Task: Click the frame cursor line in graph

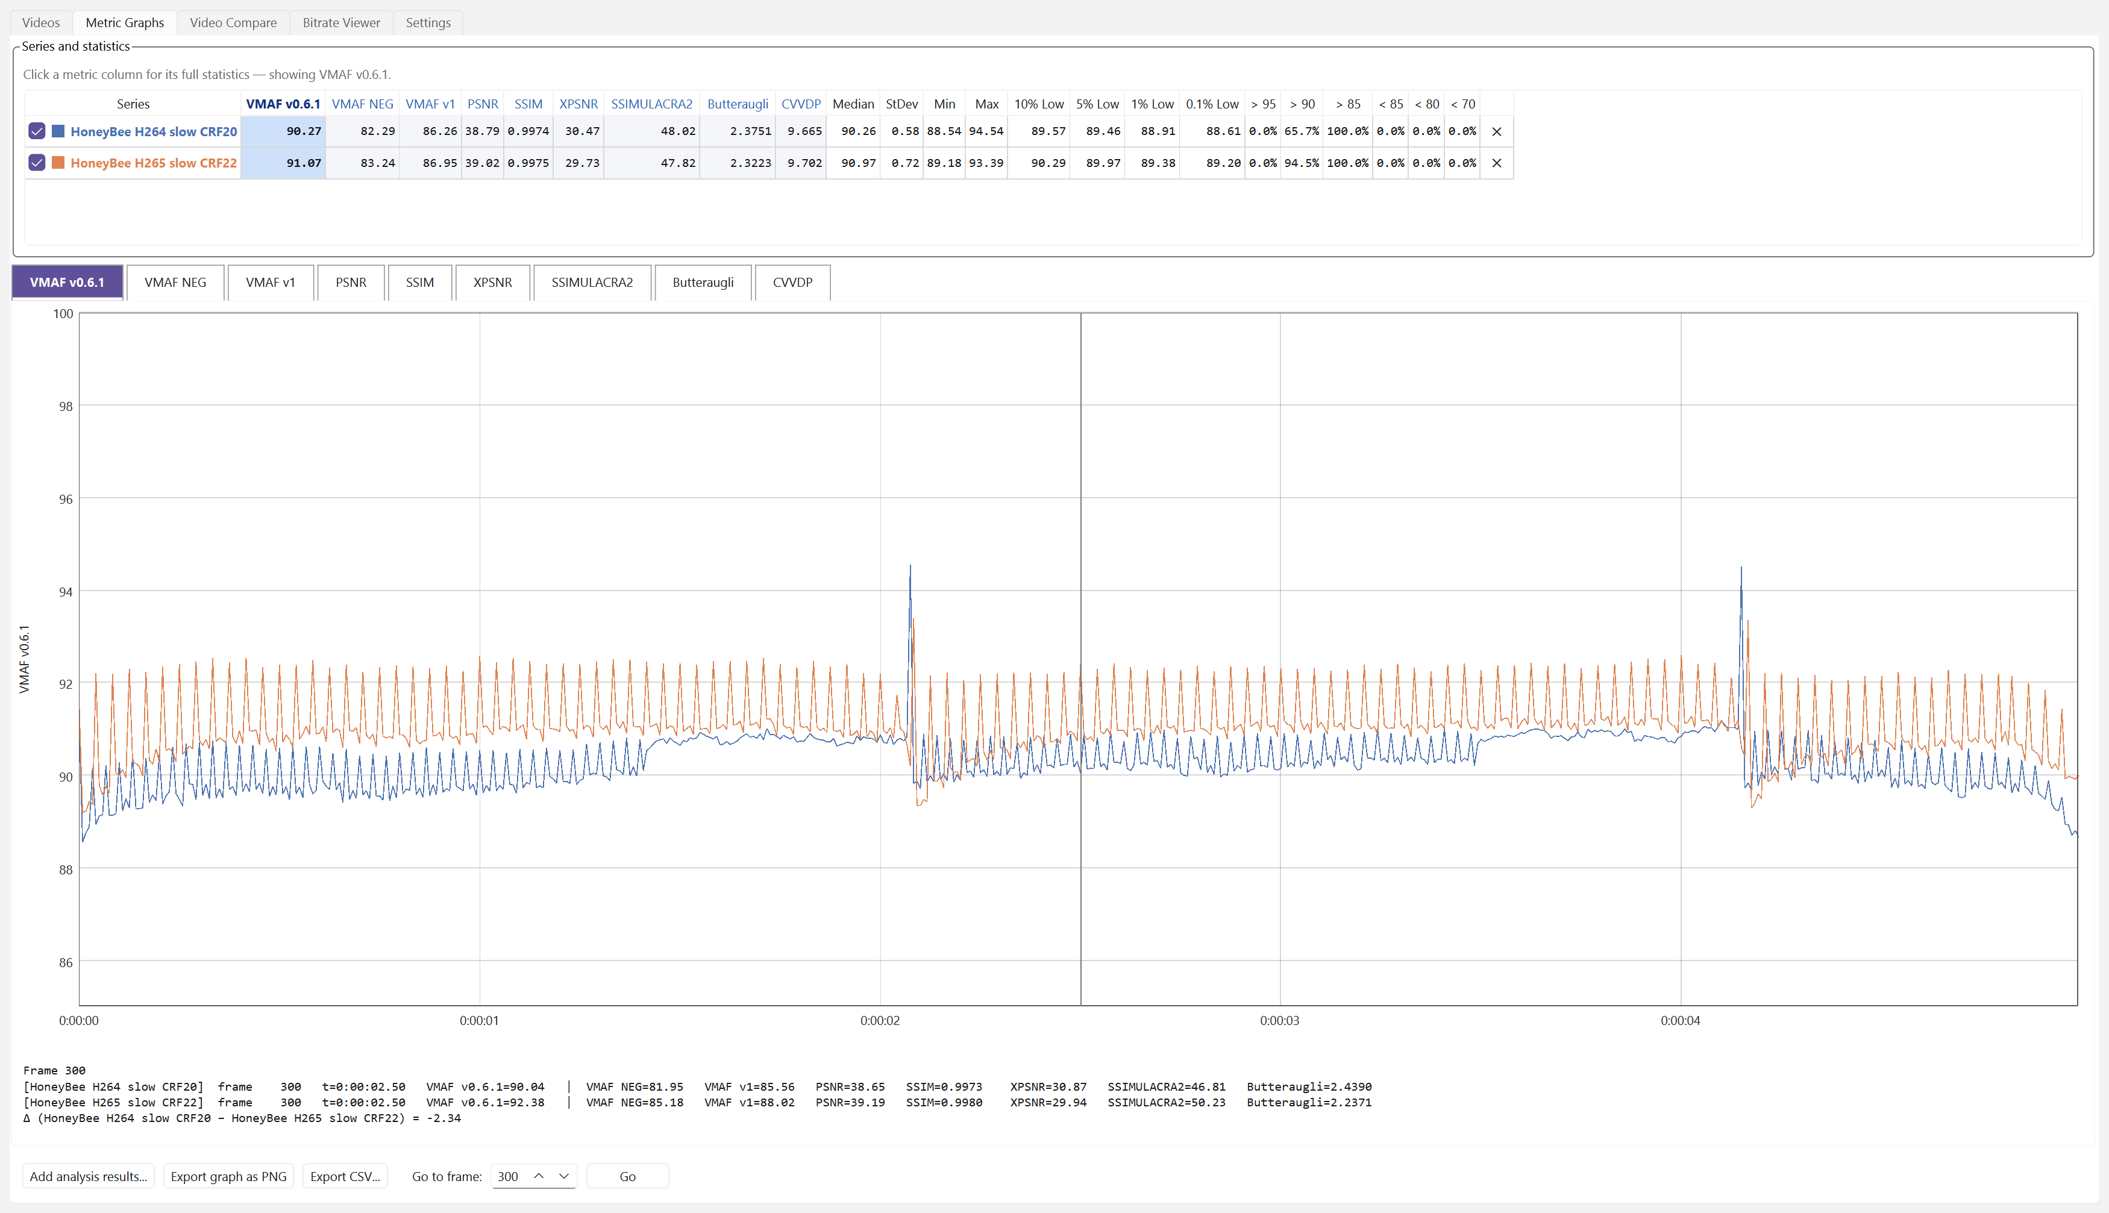Action: point(1080,658)
